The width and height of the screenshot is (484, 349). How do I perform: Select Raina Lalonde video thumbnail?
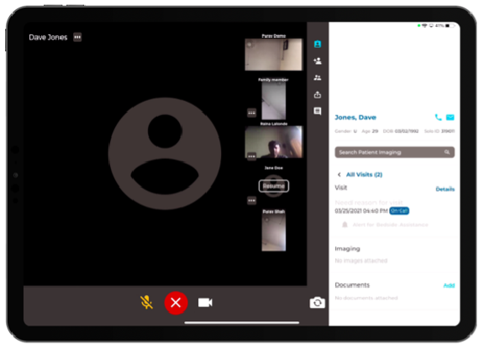274,142
